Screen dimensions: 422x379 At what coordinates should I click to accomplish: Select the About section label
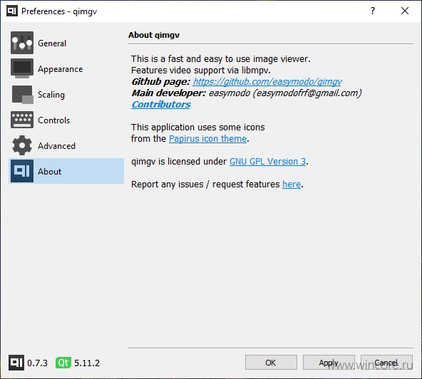[x=49, y=172]
